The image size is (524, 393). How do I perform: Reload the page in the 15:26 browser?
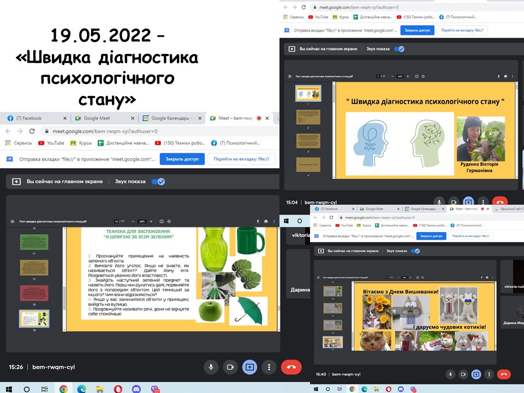pos(32,131)
